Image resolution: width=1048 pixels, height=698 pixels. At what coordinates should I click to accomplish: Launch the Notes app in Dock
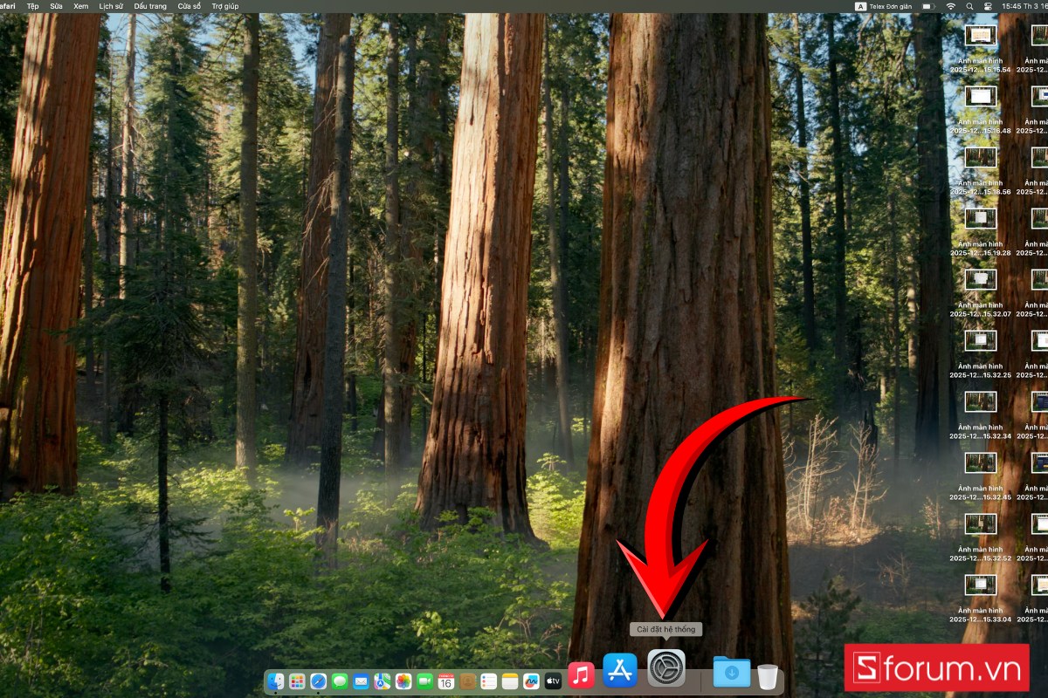tap(510, 681)
